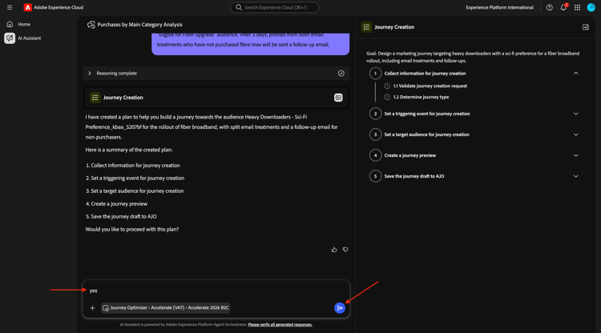Screen dimensions: 601x333
Task: Click Journey Optimizer Accelerate sandbox chip
Action: [166, 307]
